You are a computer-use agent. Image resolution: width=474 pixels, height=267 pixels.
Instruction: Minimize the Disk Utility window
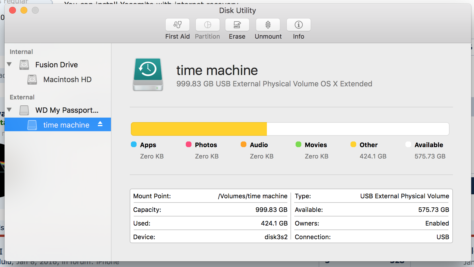click(24, 11)
